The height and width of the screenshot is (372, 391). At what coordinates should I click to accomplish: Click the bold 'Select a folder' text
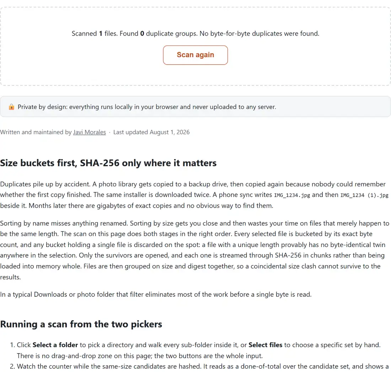tap(55, 345)
